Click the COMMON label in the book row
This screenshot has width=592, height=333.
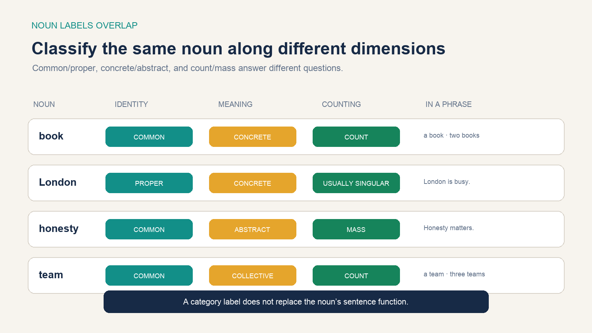(x=149, y=137)
